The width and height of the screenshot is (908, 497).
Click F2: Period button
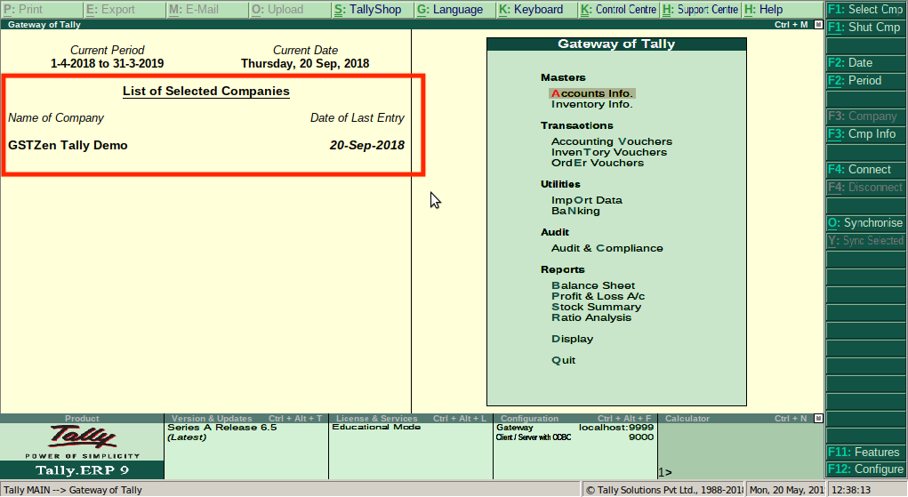(865, 81)
